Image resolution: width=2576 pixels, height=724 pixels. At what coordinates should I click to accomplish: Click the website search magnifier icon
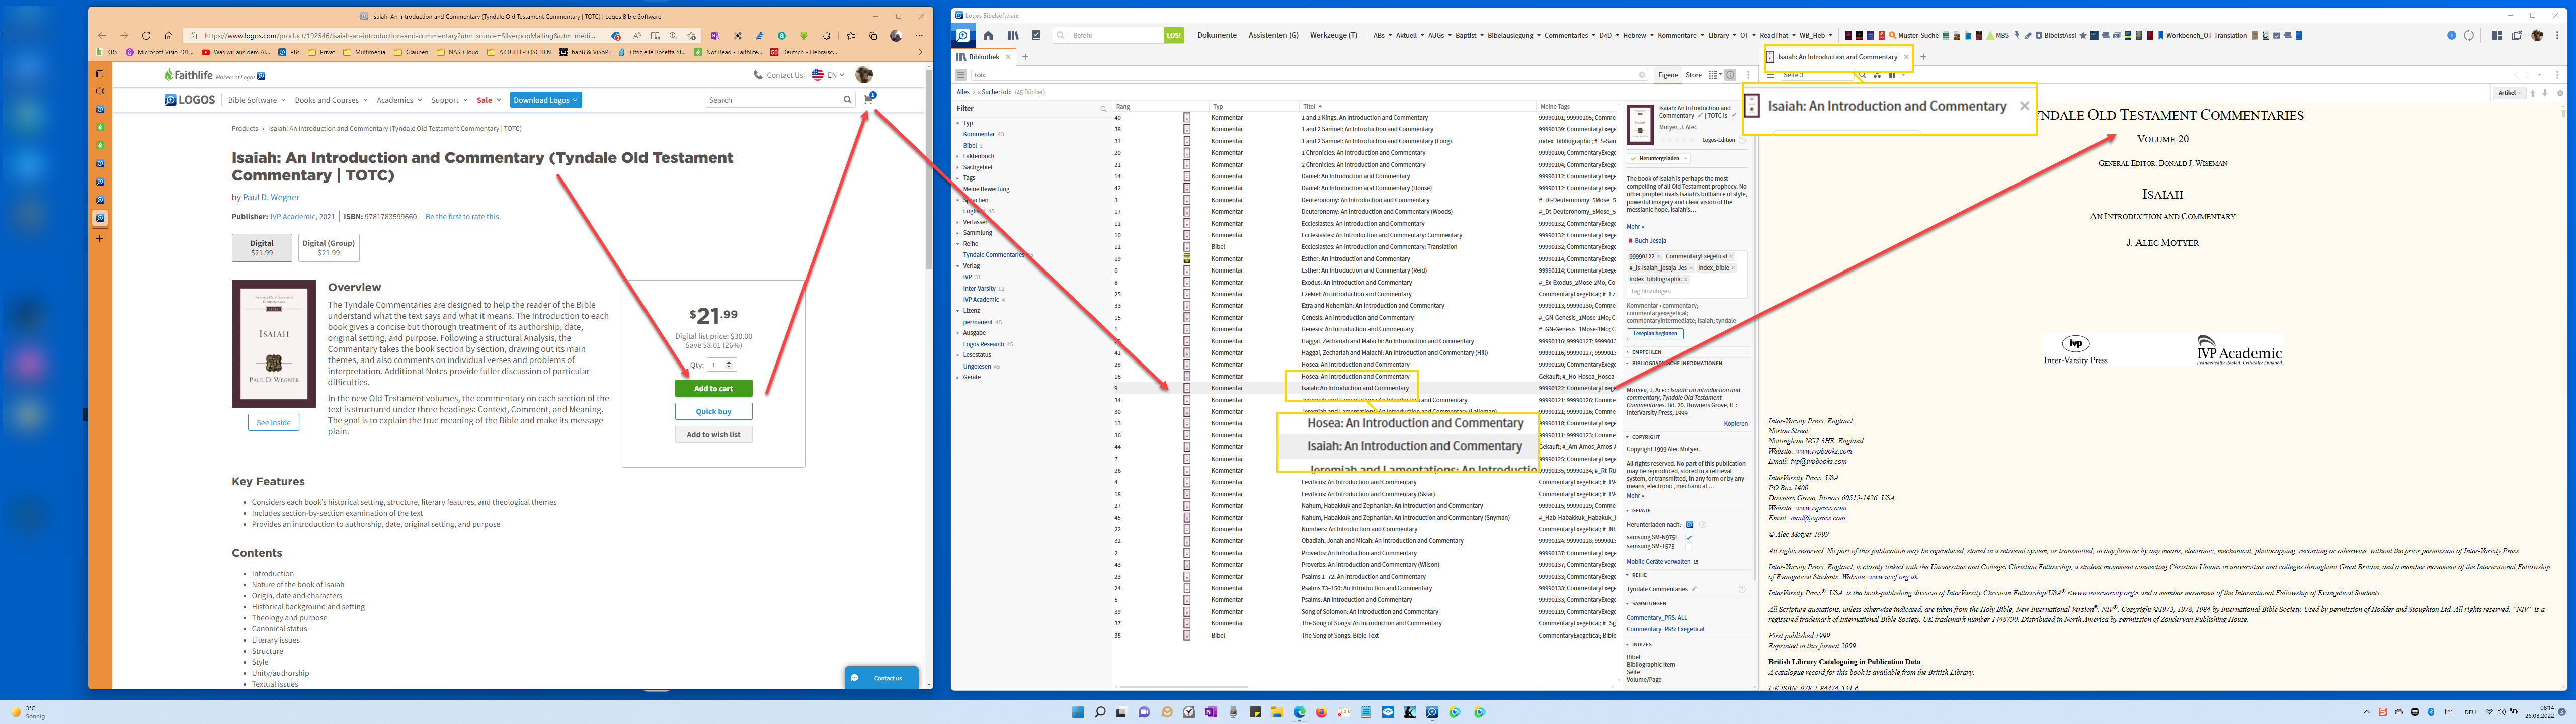(x=847, y=100)
